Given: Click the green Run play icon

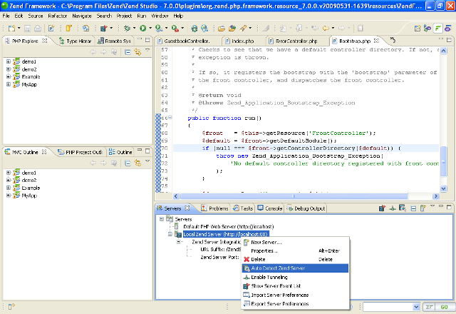Looking at the screenshot, I should [x=142, y=29].
